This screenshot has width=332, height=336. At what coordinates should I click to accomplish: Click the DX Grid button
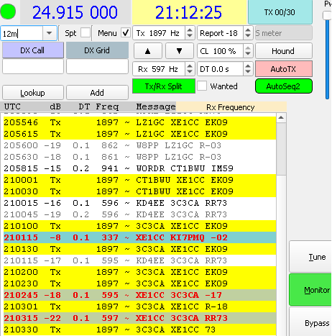97,50
